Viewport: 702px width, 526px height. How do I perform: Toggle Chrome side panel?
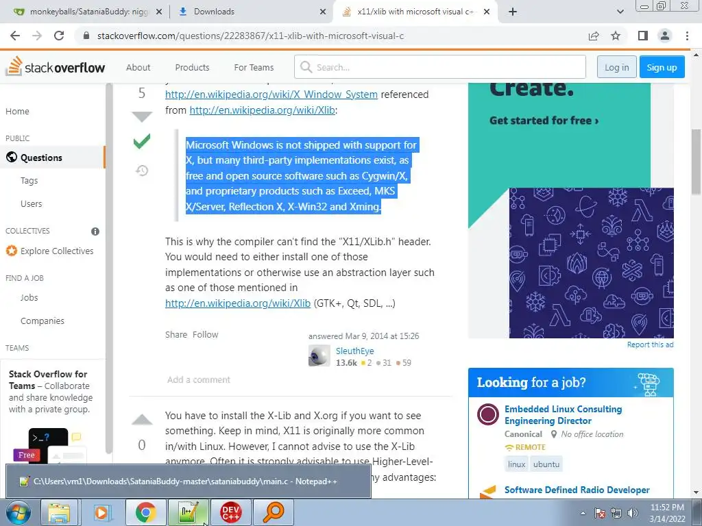[643, 36]
